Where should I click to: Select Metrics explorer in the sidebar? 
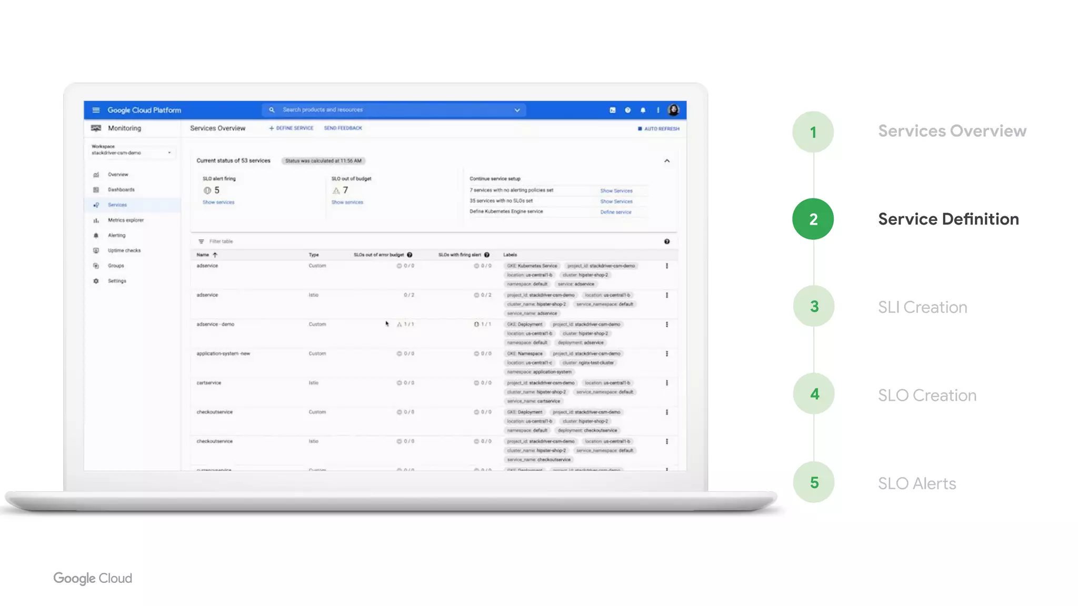tap(125, 220)
